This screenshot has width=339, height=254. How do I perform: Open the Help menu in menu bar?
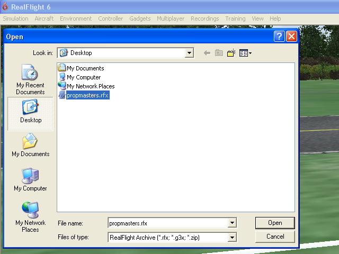(x=275, y=19)
